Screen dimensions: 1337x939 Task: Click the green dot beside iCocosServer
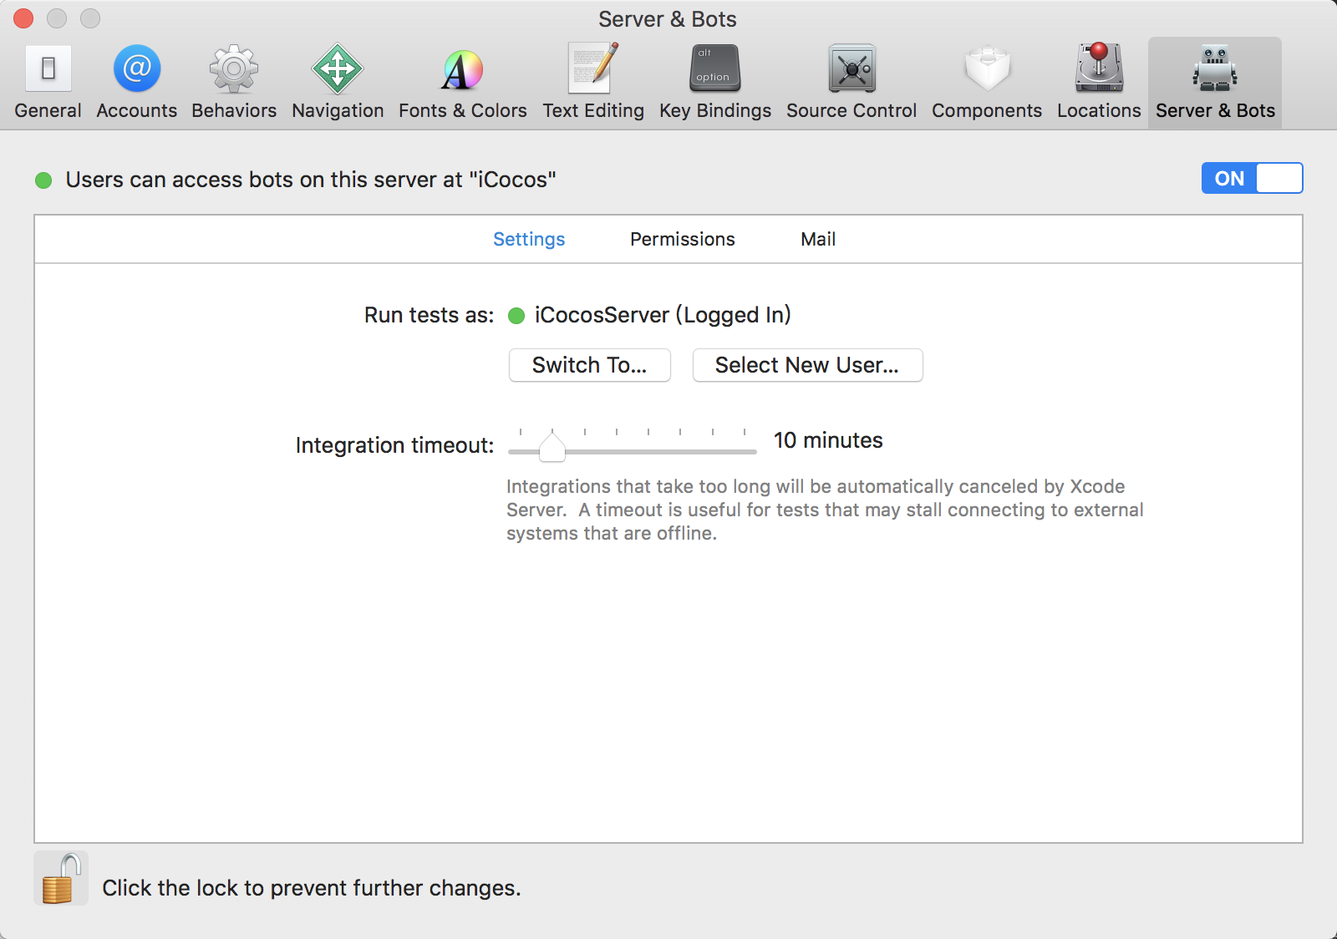click(x=516, y=316)
